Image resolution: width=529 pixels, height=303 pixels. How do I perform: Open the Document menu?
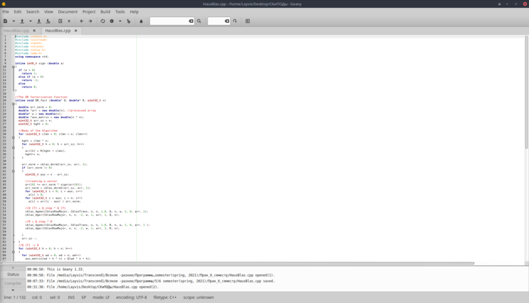[67, 11]
